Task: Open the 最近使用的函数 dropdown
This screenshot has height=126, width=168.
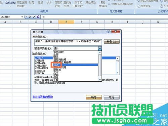Action: pyautogui.click(x=22, y=4)
